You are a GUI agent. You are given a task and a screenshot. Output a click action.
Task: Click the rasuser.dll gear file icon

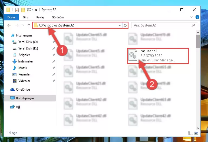(x=133, y=55)
